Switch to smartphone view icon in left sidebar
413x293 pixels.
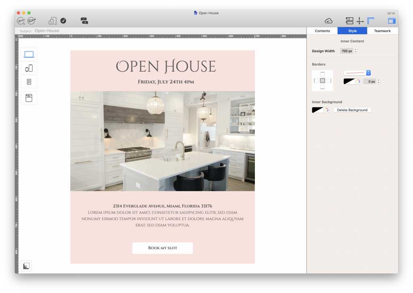pos(29,68)
